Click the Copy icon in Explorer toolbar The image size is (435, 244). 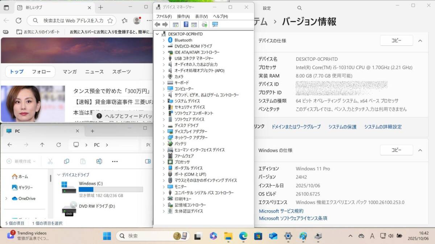tap(66, 161)
